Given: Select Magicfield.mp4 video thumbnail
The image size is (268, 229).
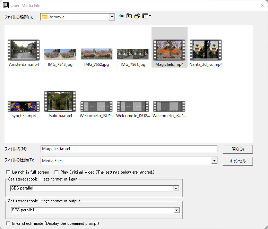Looking at the screenshot, I should click(169, 50).
